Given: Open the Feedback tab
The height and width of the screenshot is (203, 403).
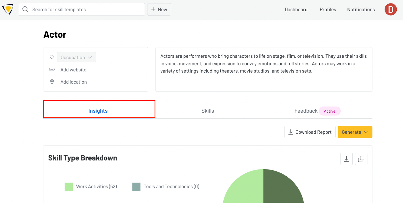Looking at the screenshot, I should click(x=306, y=111).
